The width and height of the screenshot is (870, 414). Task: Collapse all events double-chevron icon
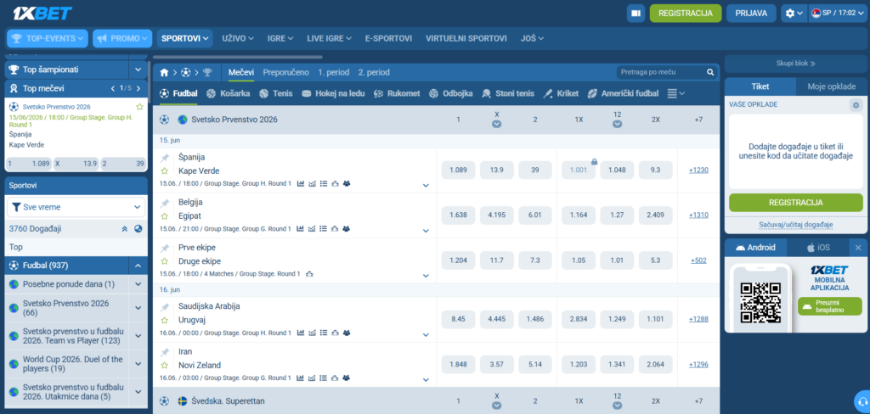coord(124,228)
